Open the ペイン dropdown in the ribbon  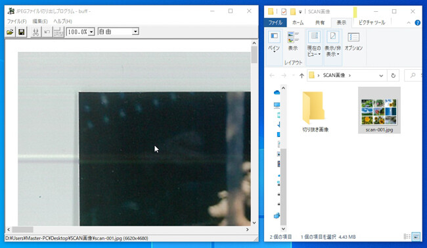274,42
